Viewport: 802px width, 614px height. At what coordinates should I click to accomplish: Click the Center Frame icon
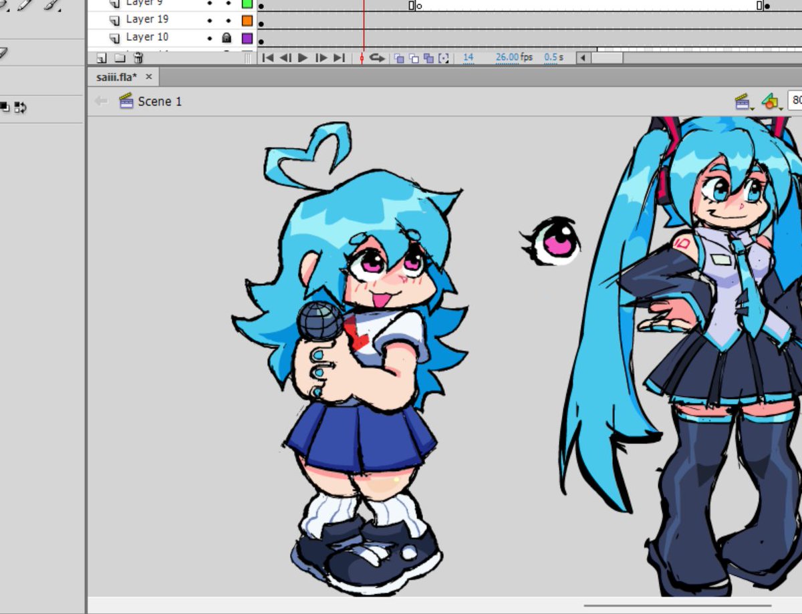[362, 58]
